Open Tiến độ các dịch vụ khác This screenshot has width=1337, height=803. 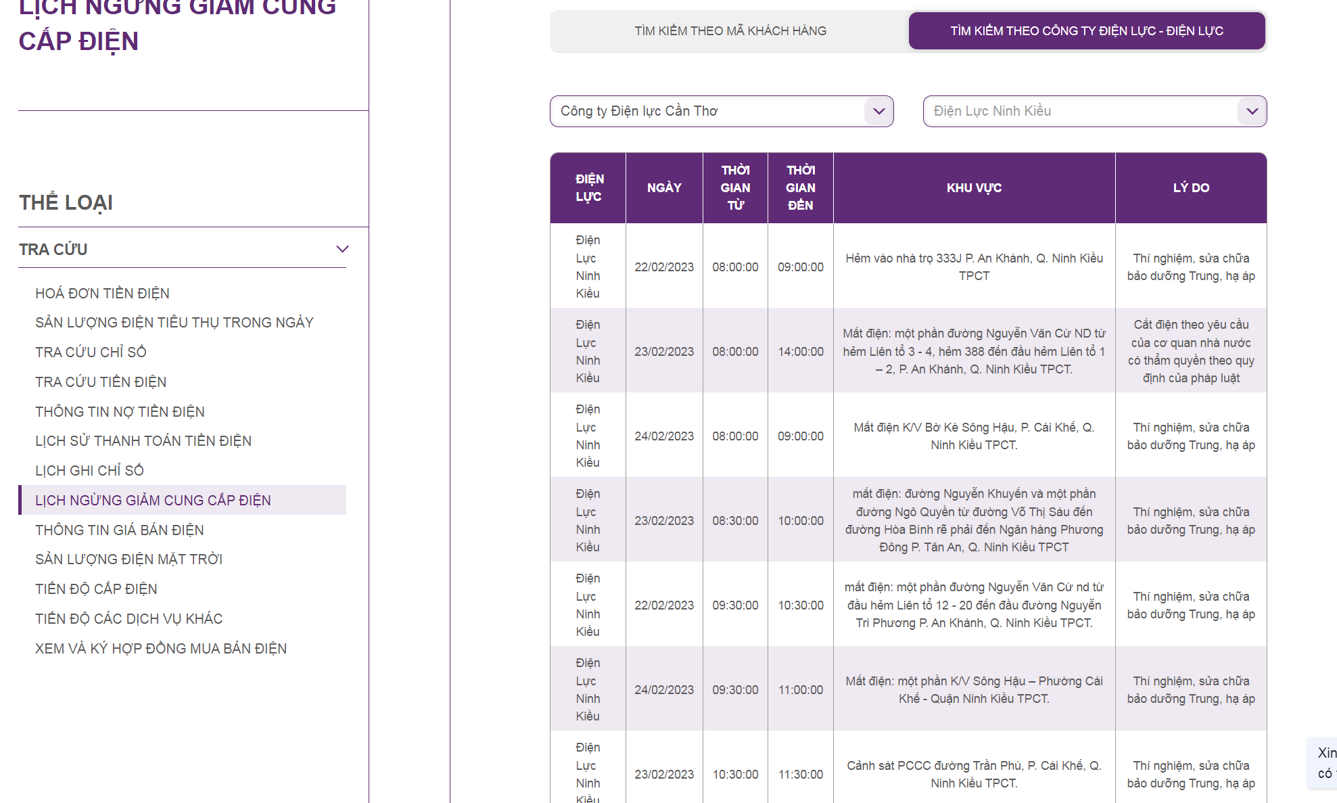pos(128,619)
